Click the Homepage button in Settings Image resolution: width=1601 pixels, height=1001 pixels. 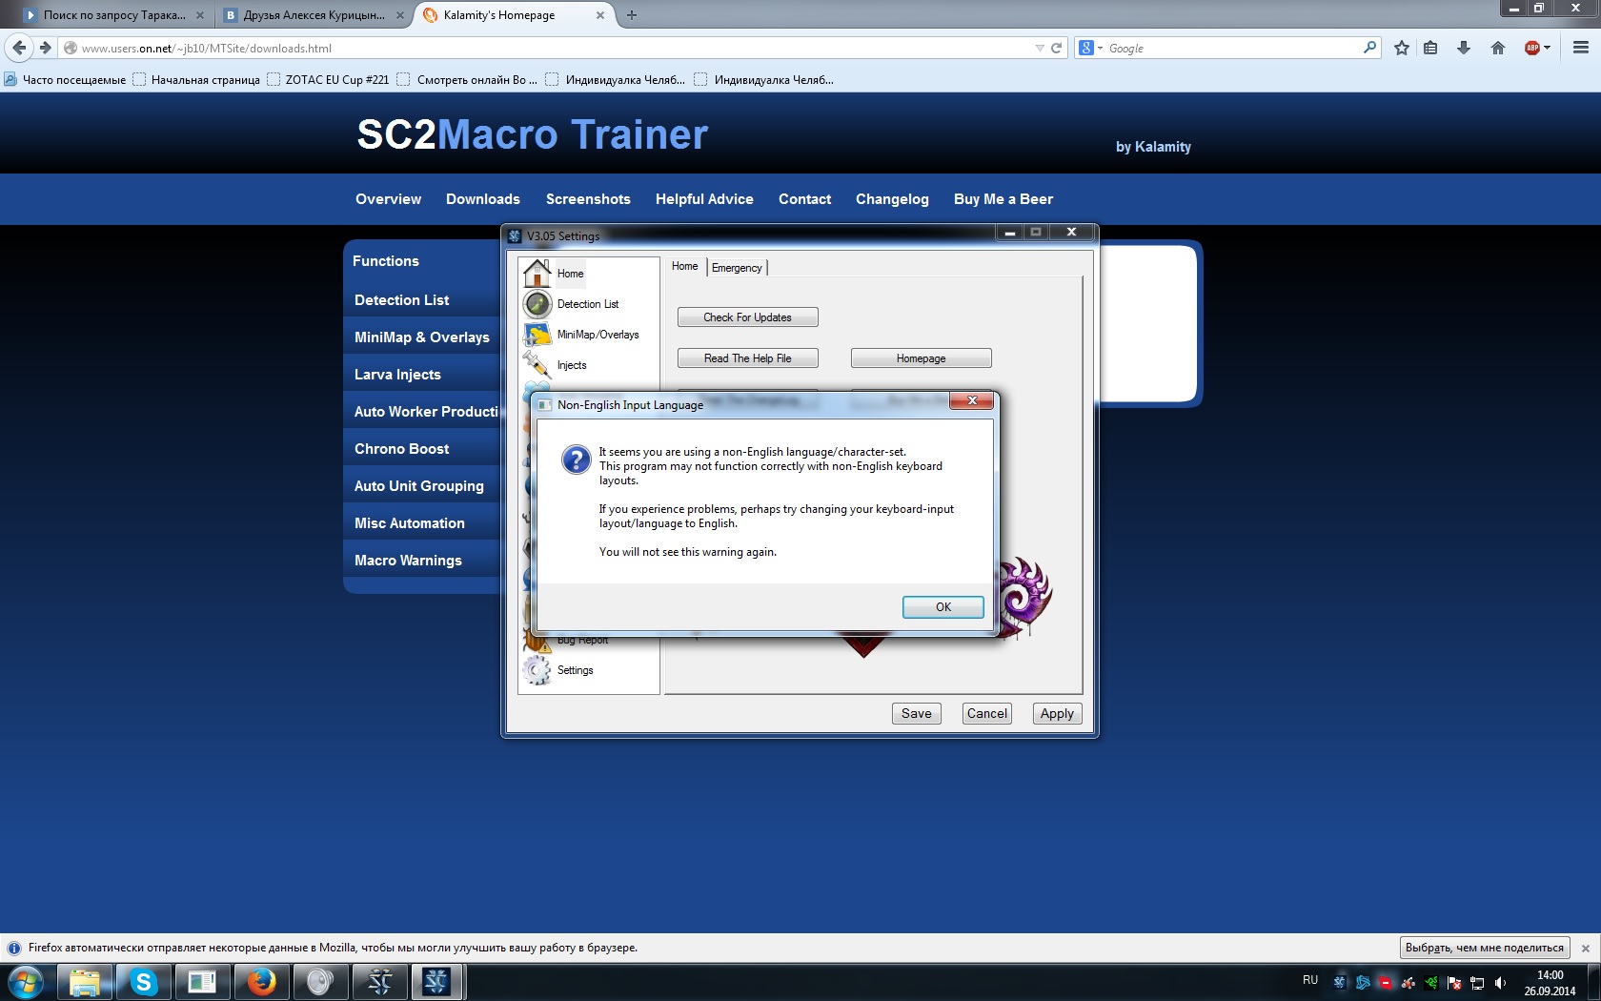coord(922,358)
